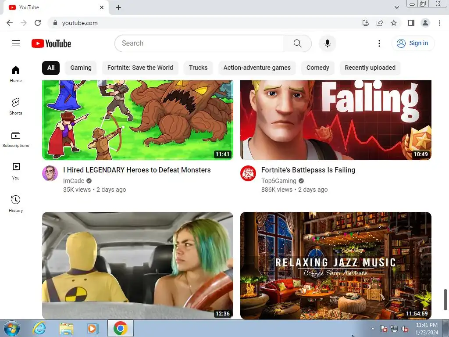Show hidden system tray icons
The image size is (449, 337).
[373, 329]
